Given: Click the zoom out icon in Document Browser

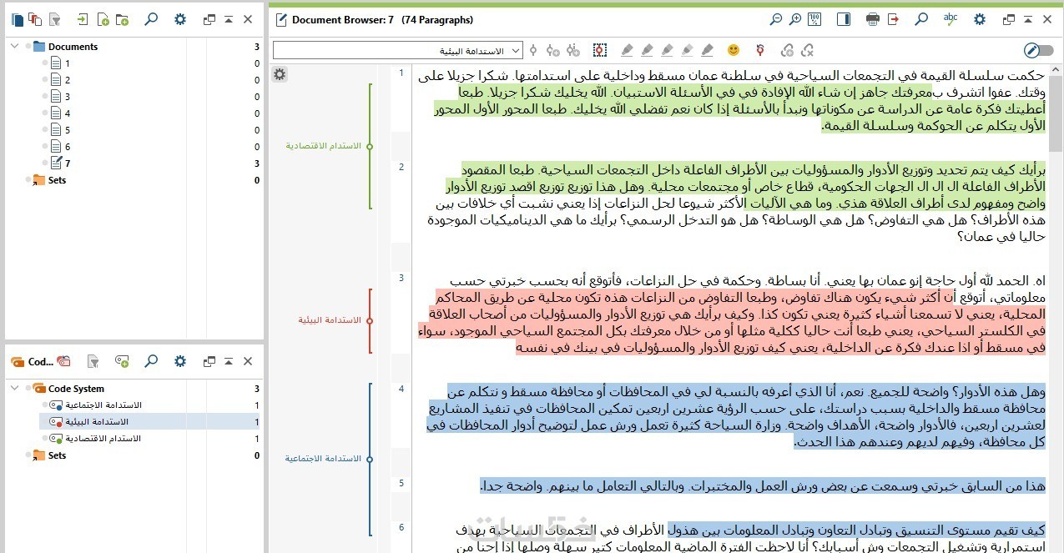Looking at the screenshot, I should (776, 19).
